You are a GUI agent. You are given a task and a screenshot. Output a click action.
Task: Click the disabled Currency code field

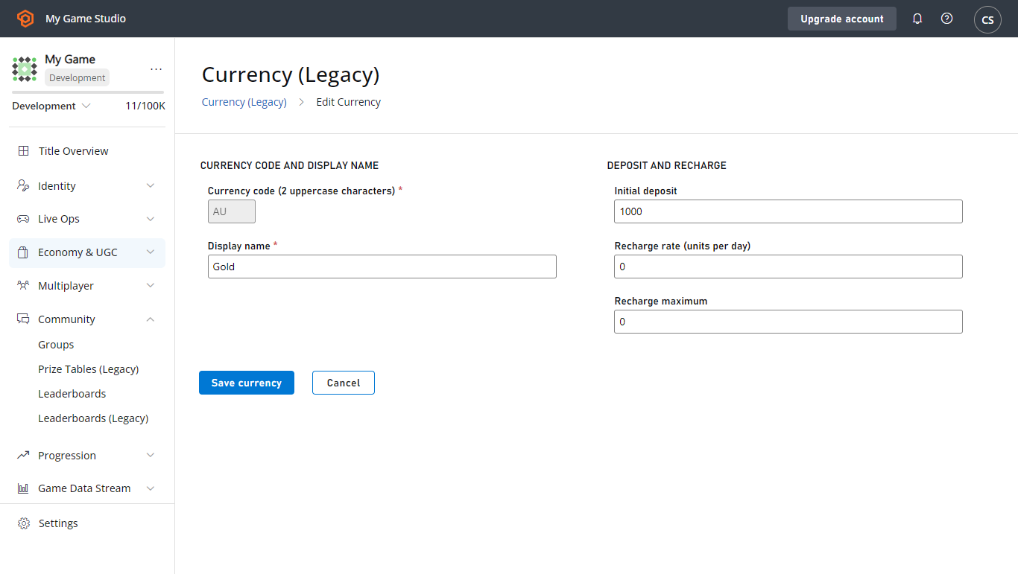pos(232,211)
